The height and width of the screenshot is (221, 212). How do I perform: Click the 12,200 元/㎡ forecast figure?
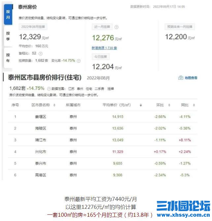click(180, 37)
